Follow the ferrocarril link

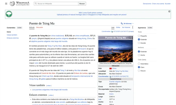[82, 49]
